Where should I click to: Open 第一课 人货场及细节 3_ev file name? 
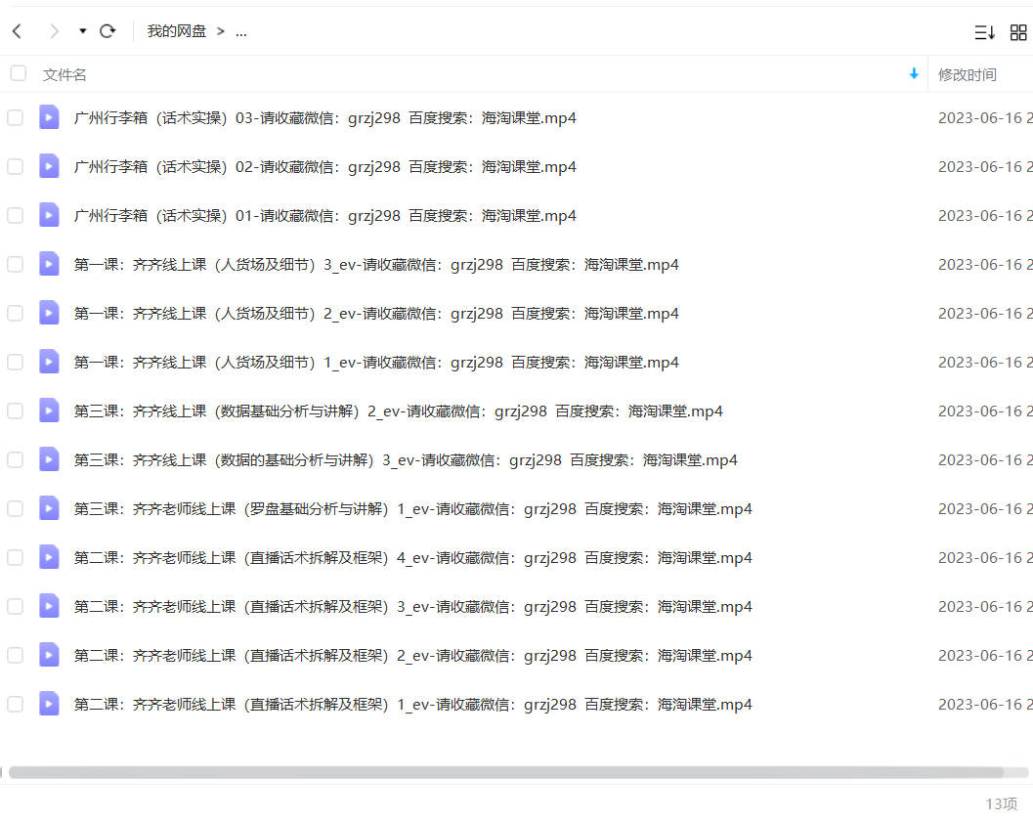376,264
